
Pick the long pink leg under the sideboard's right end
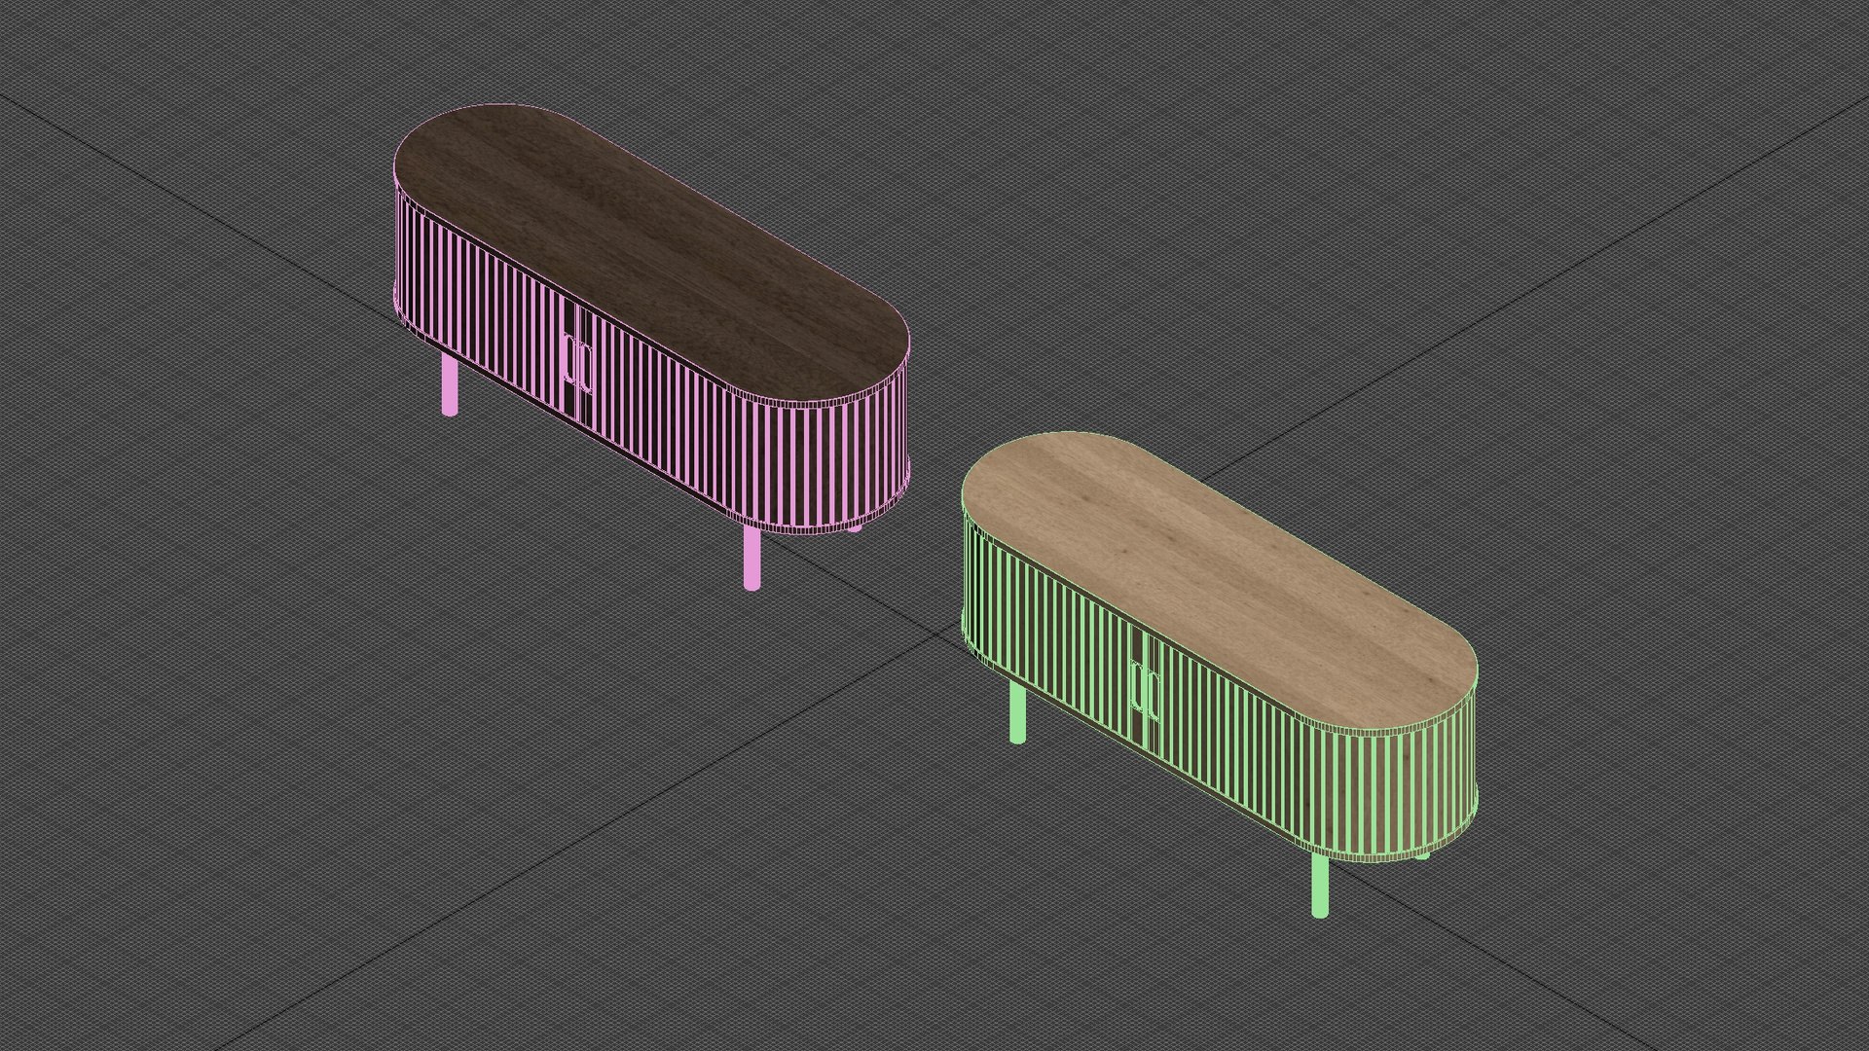click(x=751, y=559)
